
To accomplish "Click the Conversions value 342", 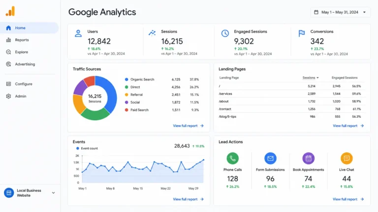I will (317, 41).
